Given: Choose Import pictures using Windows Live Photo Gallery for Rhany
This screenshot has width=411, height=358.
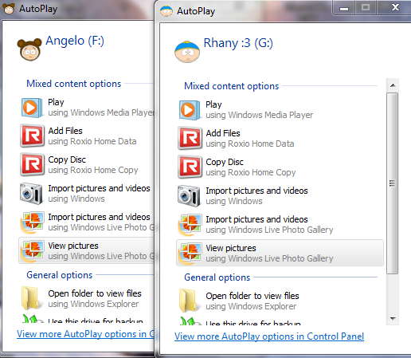Looking at the screenshot, I should (x=280, y=225).
